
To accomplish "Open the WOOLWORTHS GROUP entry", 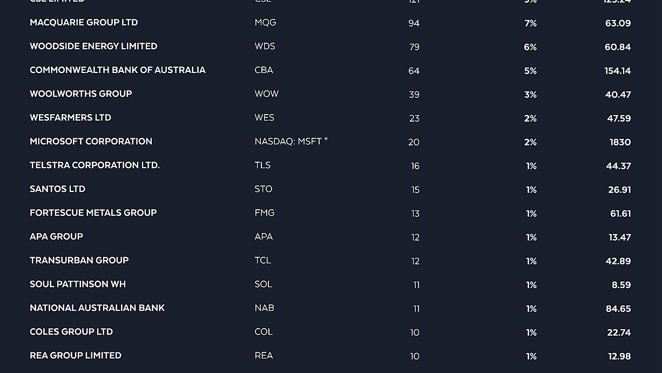I will pyautogui.click(x=81, y=94).
